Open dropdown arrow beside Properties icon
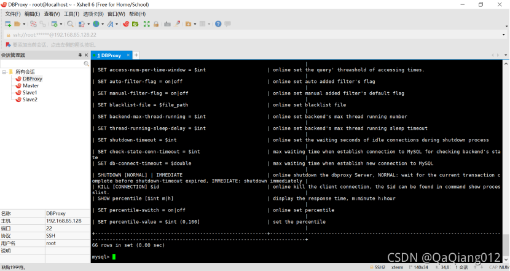Screen dimensions: 510x271 tap(61, 24)
